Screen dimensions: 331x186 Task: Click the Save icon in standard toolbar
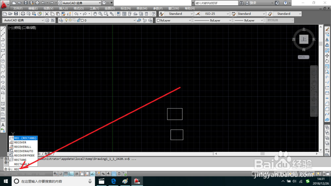(16, 14)
